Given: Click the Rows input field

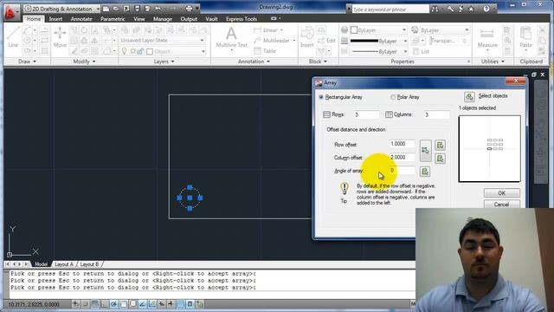Looking at the screenshot, I should 366,114.
